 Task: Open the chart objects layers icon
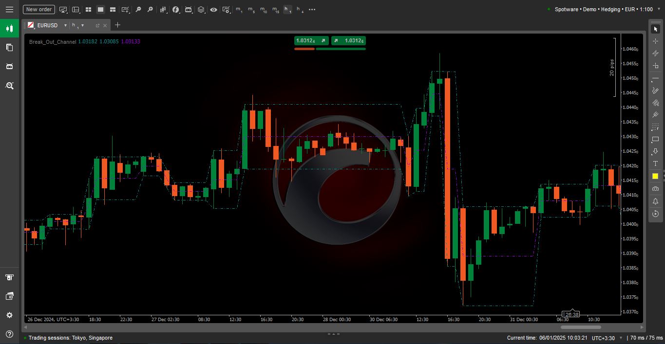tap(201, 9)
